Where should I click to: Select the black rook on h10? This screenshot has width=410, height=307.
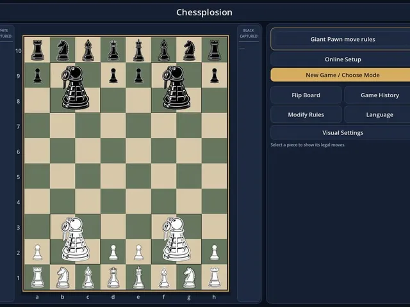pos(215,50)
